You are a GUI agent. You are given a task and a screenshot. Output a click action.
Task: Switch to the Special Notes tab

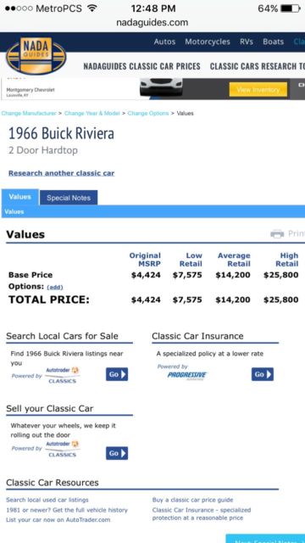tap(69, 198)
